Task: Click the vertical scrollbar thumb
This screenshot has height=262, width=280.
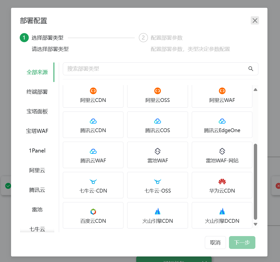Action: (256, 181)
